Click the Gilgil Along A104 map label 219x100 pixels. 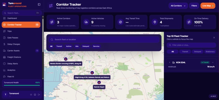[x=92, y=77]
